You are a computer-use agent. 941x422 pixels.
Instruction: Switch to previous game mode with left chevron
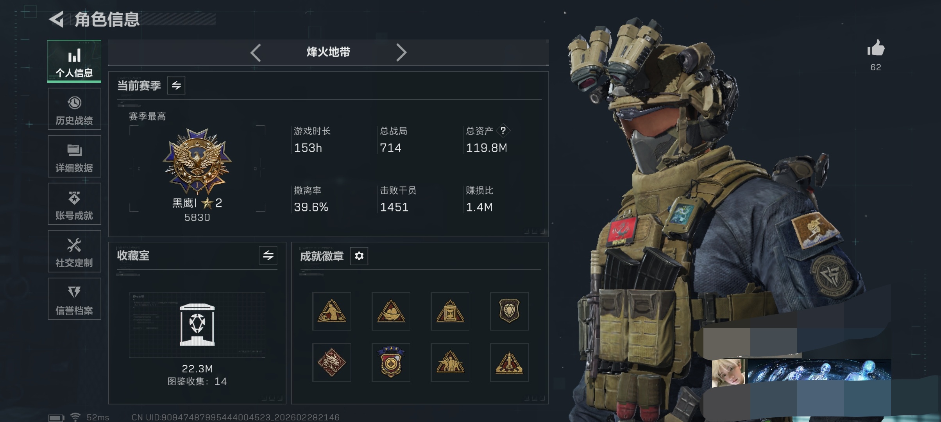click(256, 52)
